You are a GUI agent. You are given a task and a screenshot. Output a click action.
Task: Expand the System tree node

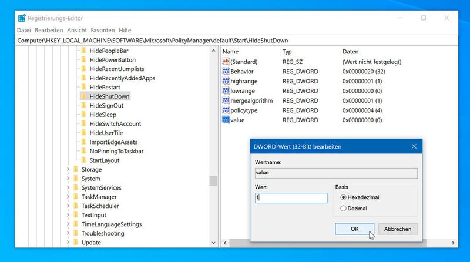click(68, 179)
